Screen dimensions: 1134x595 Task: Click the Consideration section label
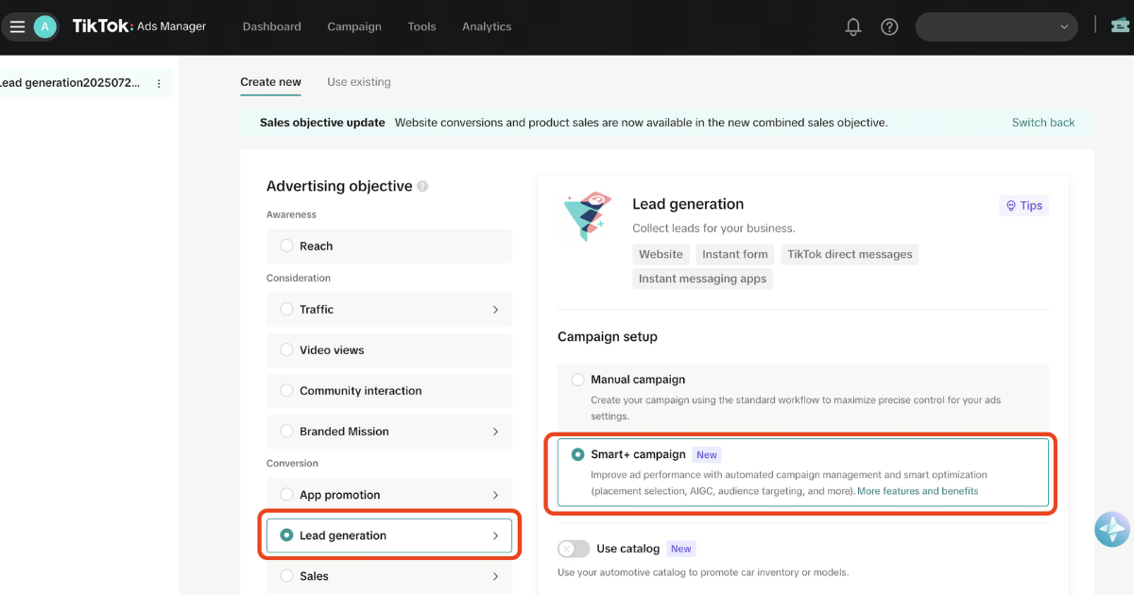(x=299, y=278)
